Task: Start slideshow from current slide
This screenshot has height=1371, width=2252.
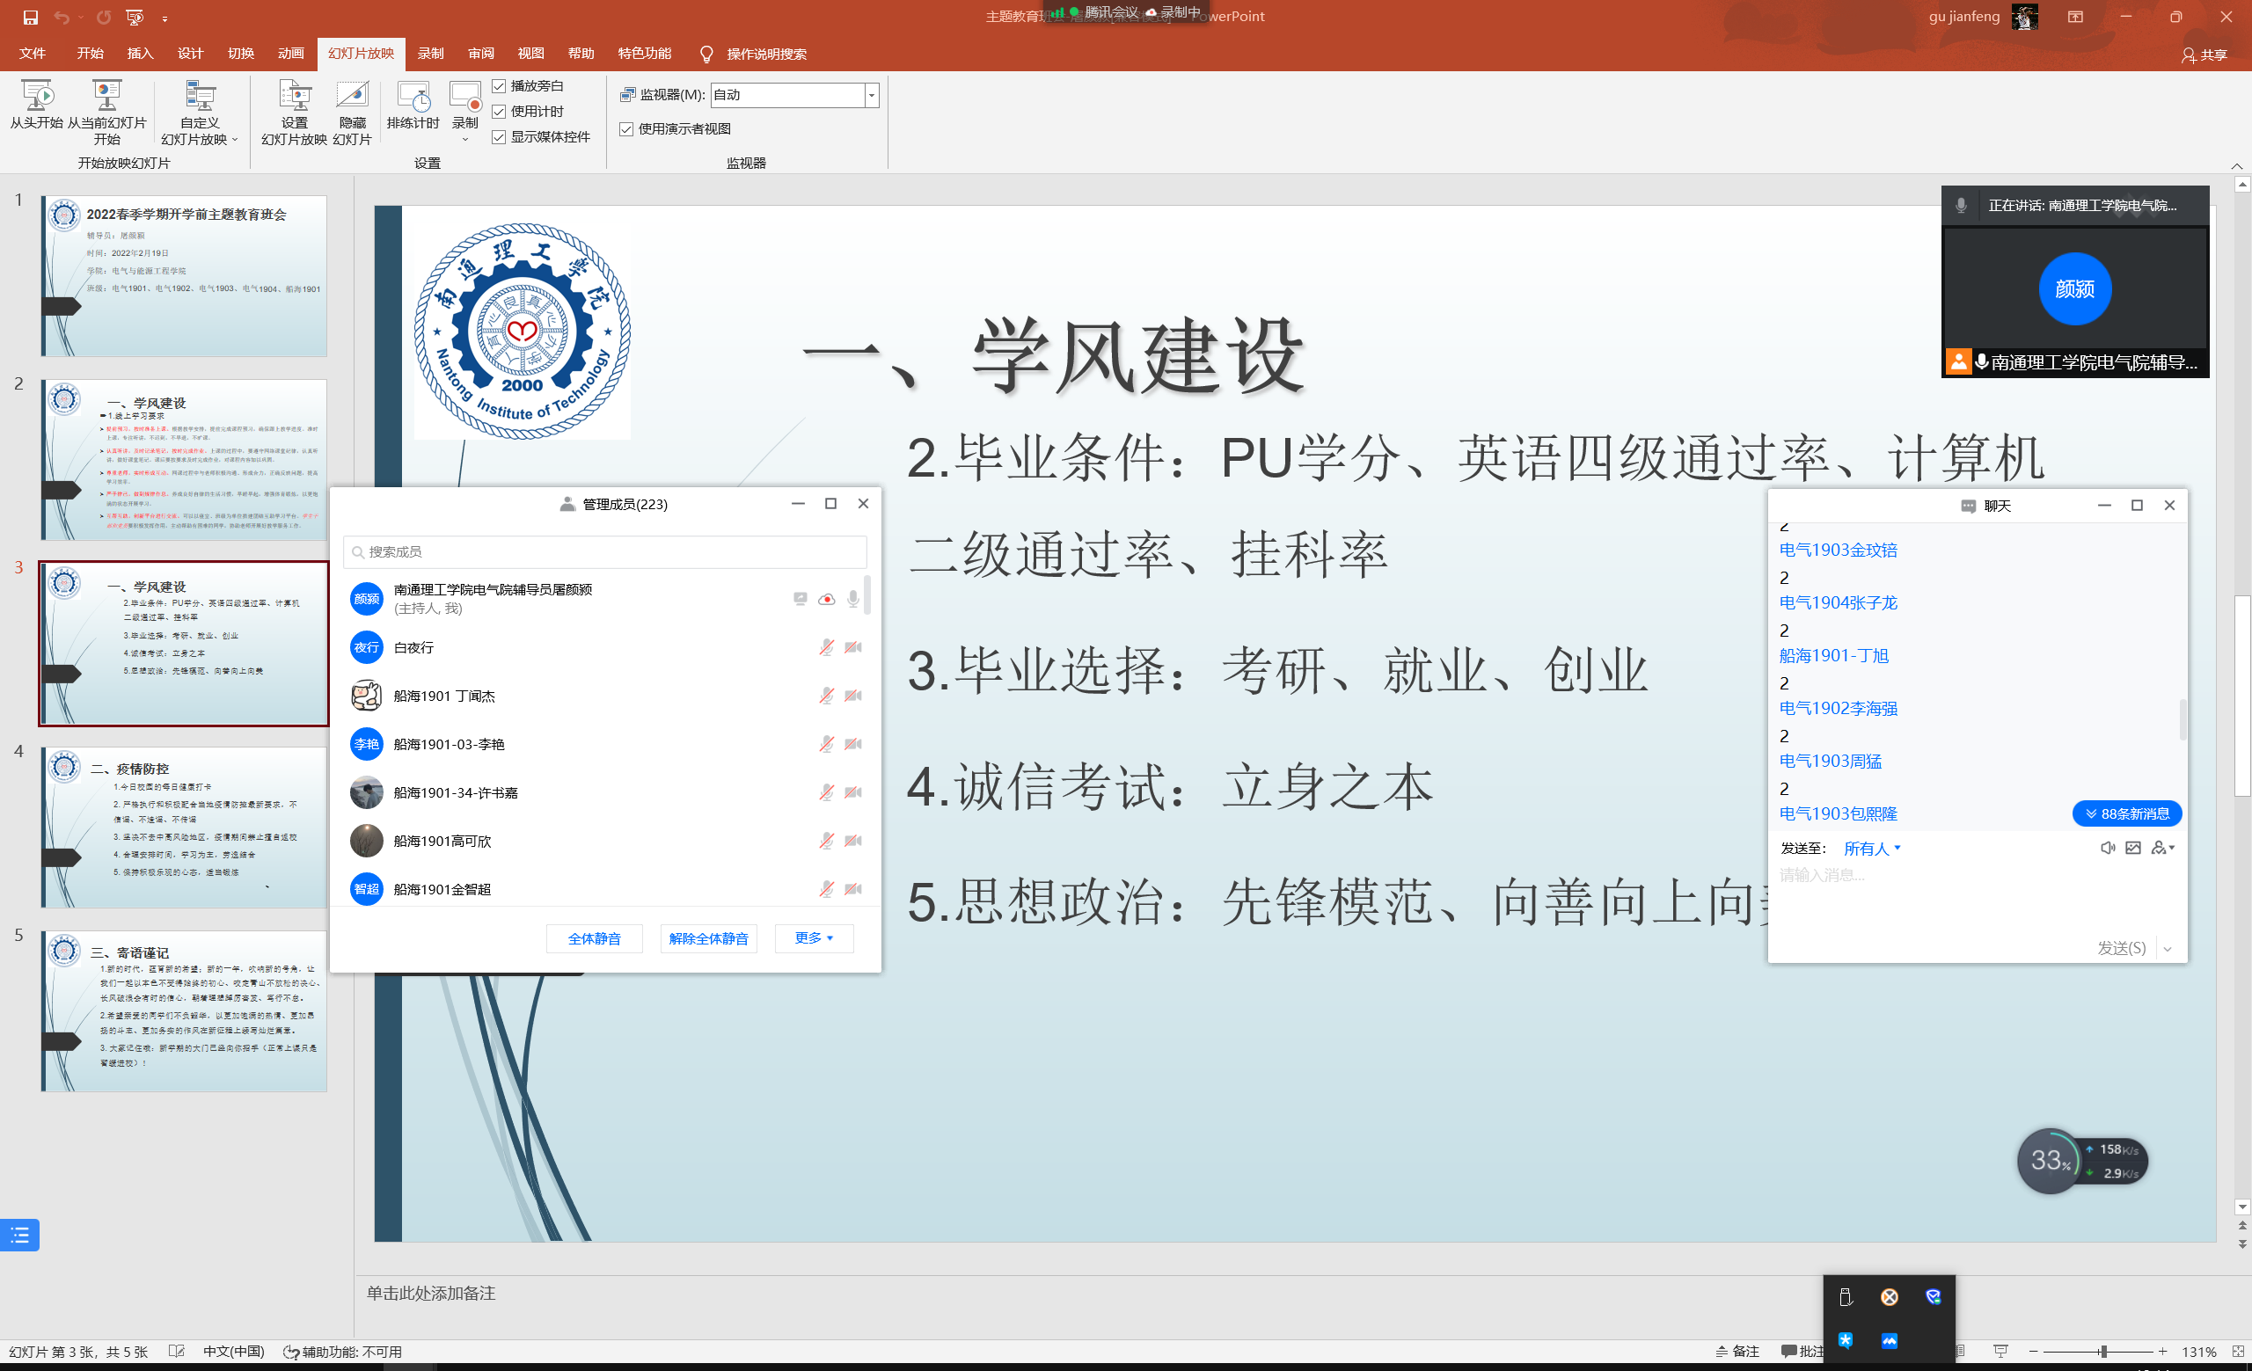Action: (107, 96)
